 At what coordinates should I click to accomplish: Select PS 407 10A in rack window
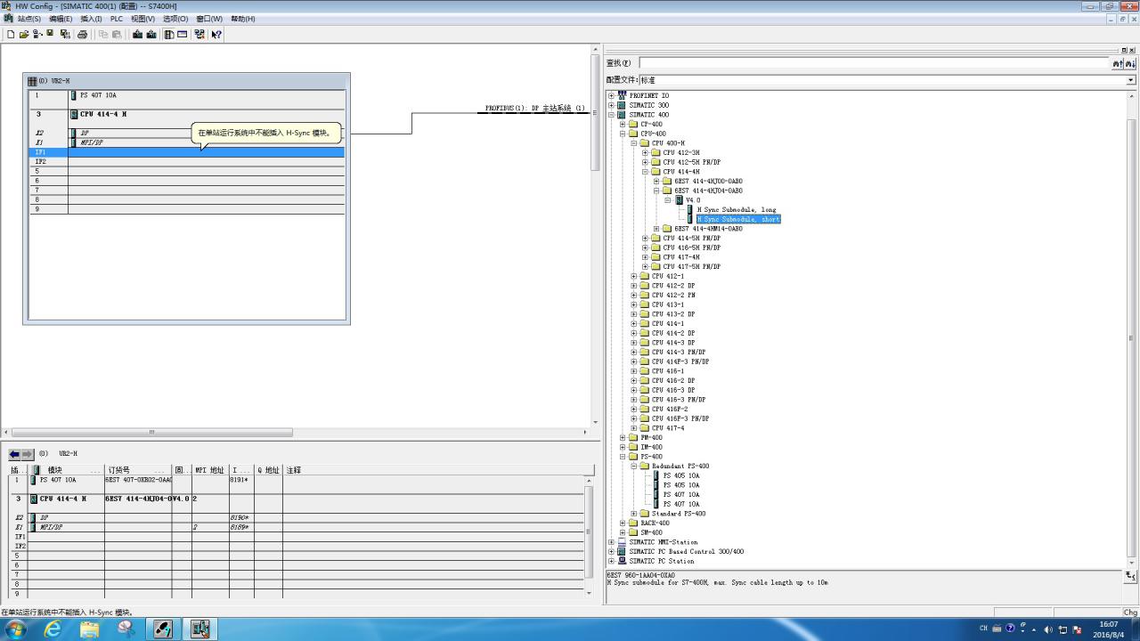click(x=98, y=95)
